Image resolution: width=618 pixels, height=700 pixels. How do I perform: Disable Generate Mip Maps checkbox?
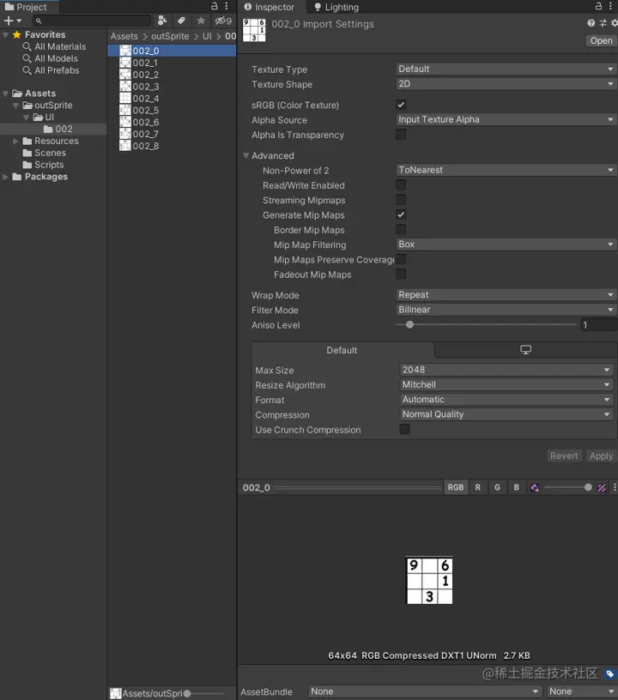(x=401, y=214)
